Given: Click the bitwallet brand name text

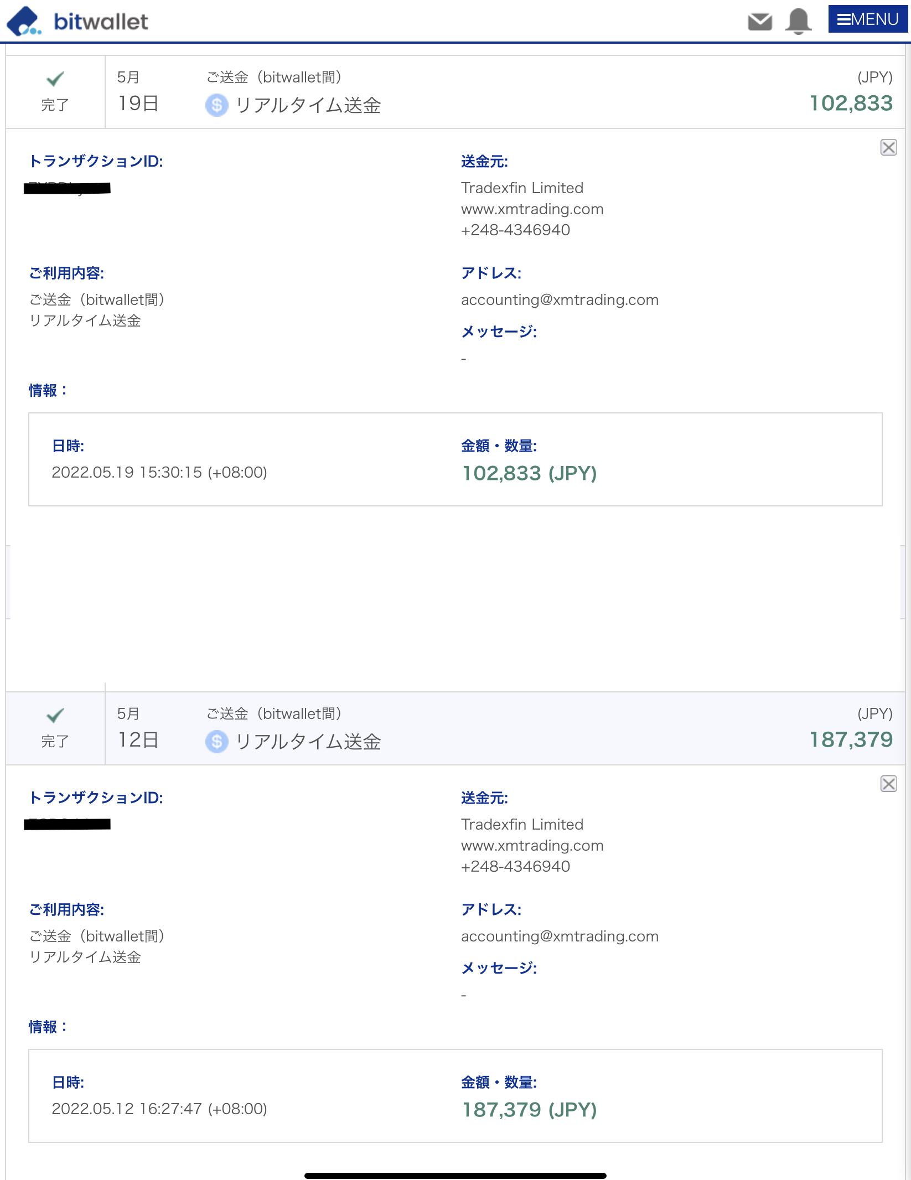Looking at the screenshot, I should [101, 22].
